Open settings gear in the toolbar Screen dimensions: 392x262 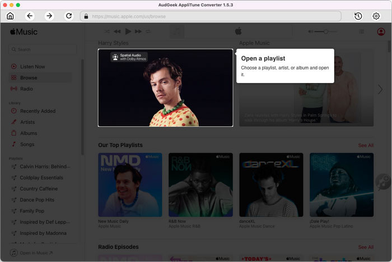tap(376, 16)
